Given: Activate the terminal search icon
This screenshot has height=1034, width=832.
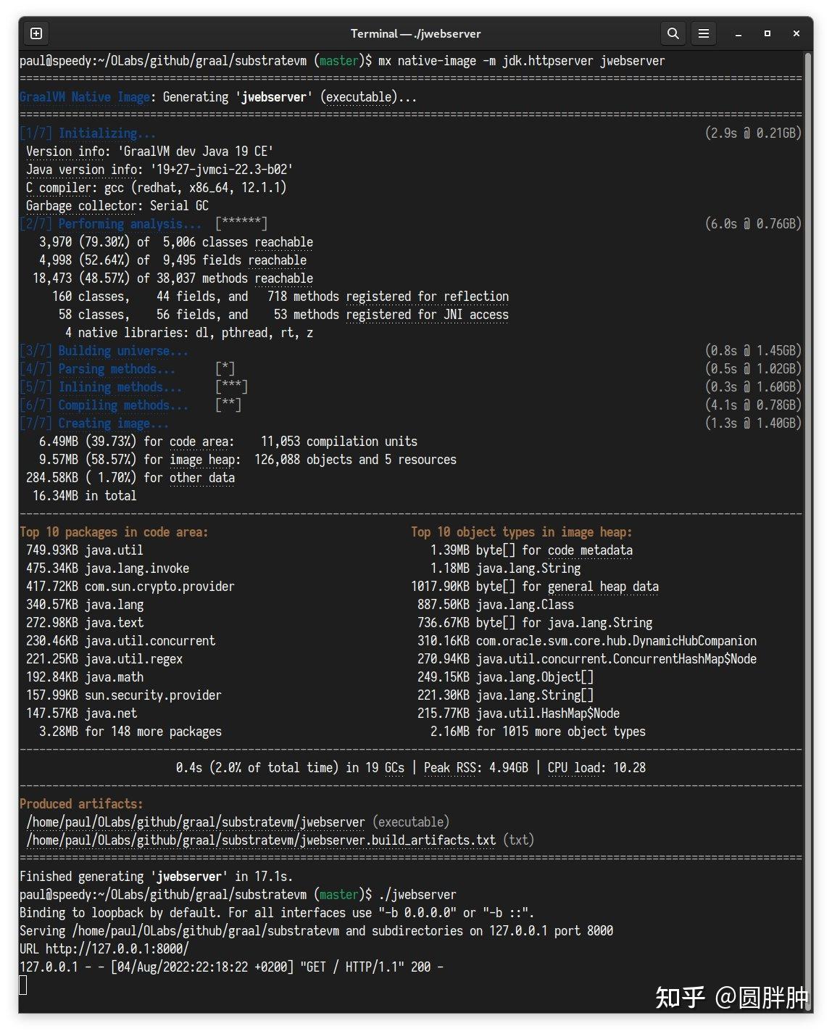Looking at the screenshot, I should click(672, 33).
